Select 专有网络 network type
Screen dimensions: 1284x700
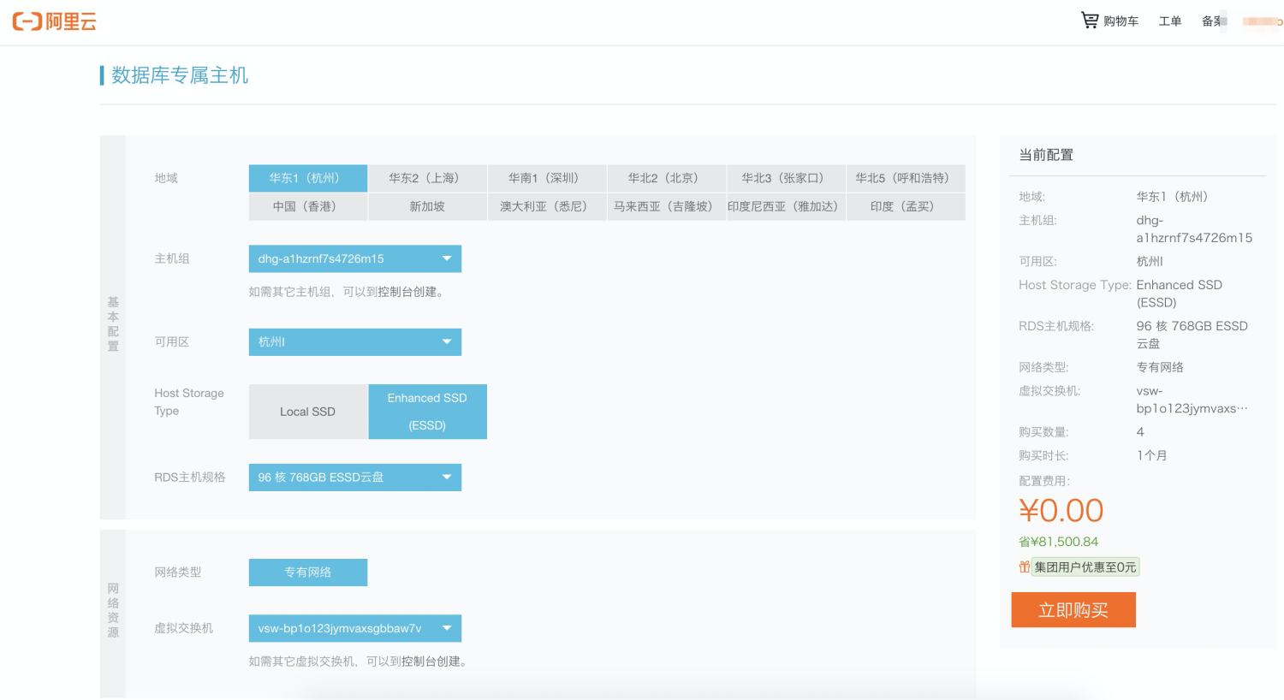pos(308,572)
